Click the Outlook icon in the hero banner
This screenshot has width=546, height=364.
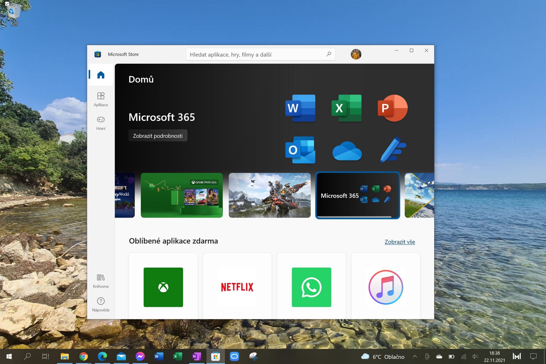tap(300, 150)
